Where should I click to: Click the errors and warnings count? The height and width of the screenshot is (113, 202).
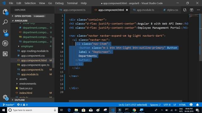pyautogui.click(x=22, y=105)
